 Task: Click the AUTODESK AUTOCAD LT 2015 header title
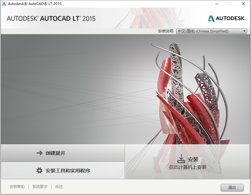coord(51,19)
